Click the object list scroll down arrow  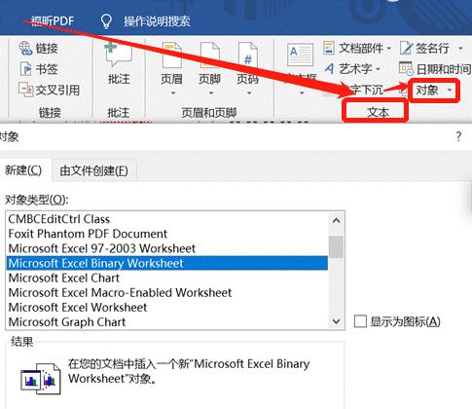point(337,321)
